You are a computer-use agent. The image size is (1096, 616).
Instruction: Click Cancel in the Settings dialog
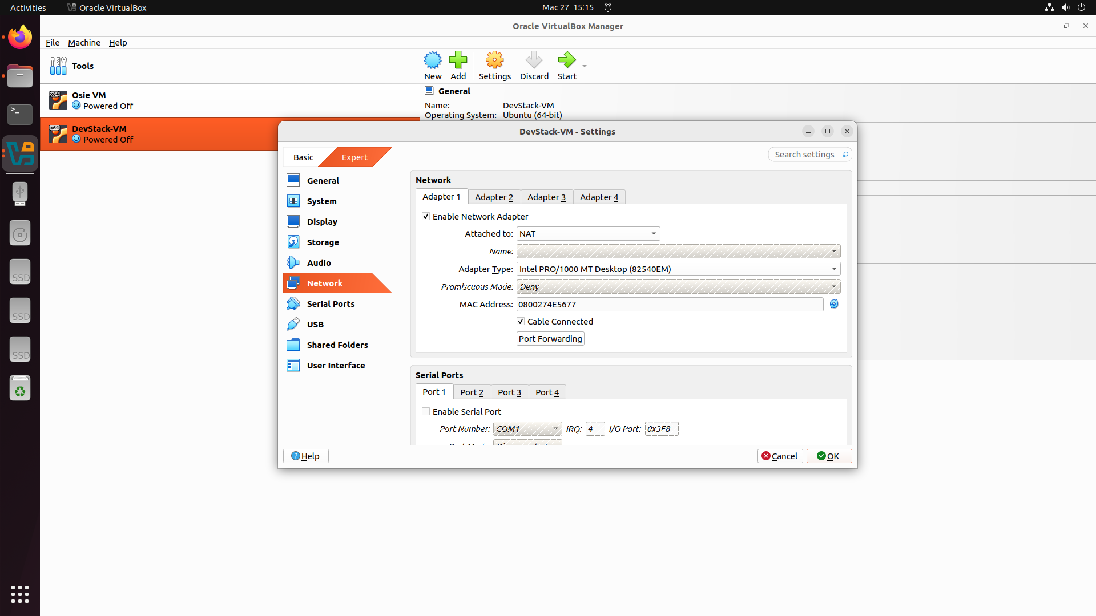(x=780, y=456)
